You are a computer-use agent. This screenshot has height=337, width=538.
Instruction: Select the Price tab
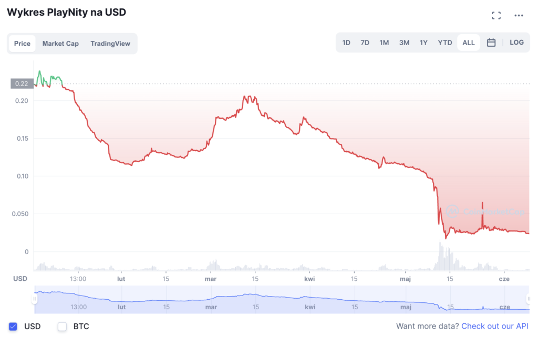[22, 44]
